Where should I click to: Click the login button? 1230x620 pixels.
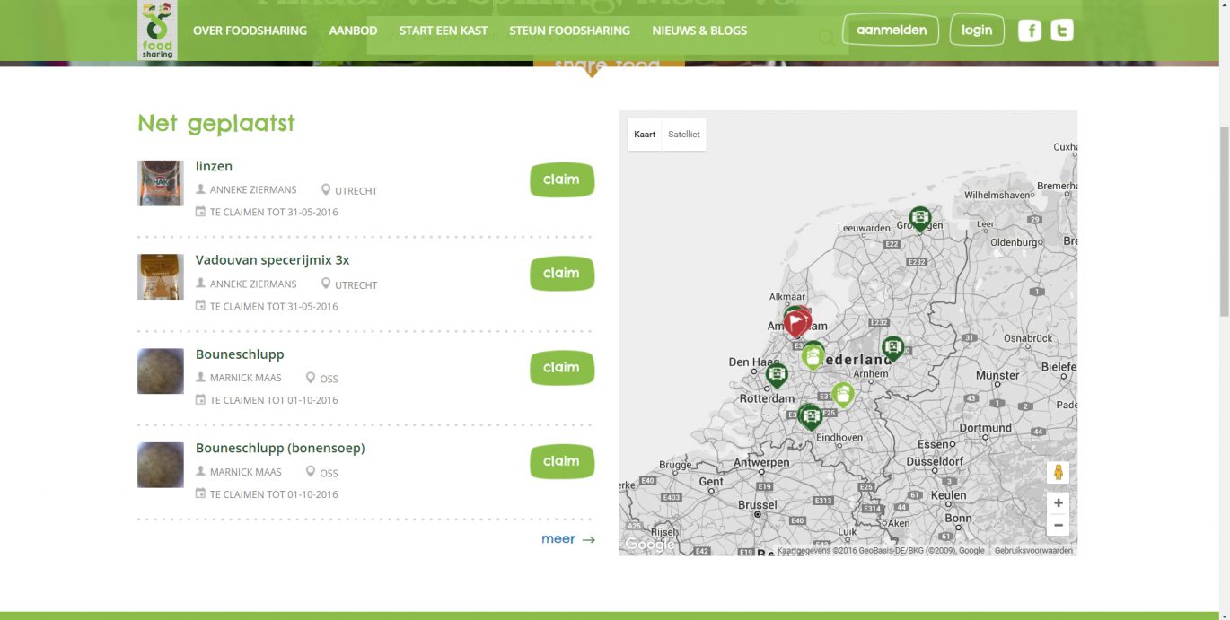(x=977, y=30)
